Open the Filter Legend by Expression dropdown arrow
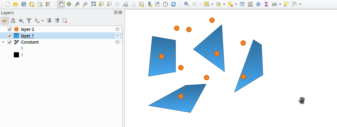The width and height of the screenshot is (337, 127). pos(42,21)
